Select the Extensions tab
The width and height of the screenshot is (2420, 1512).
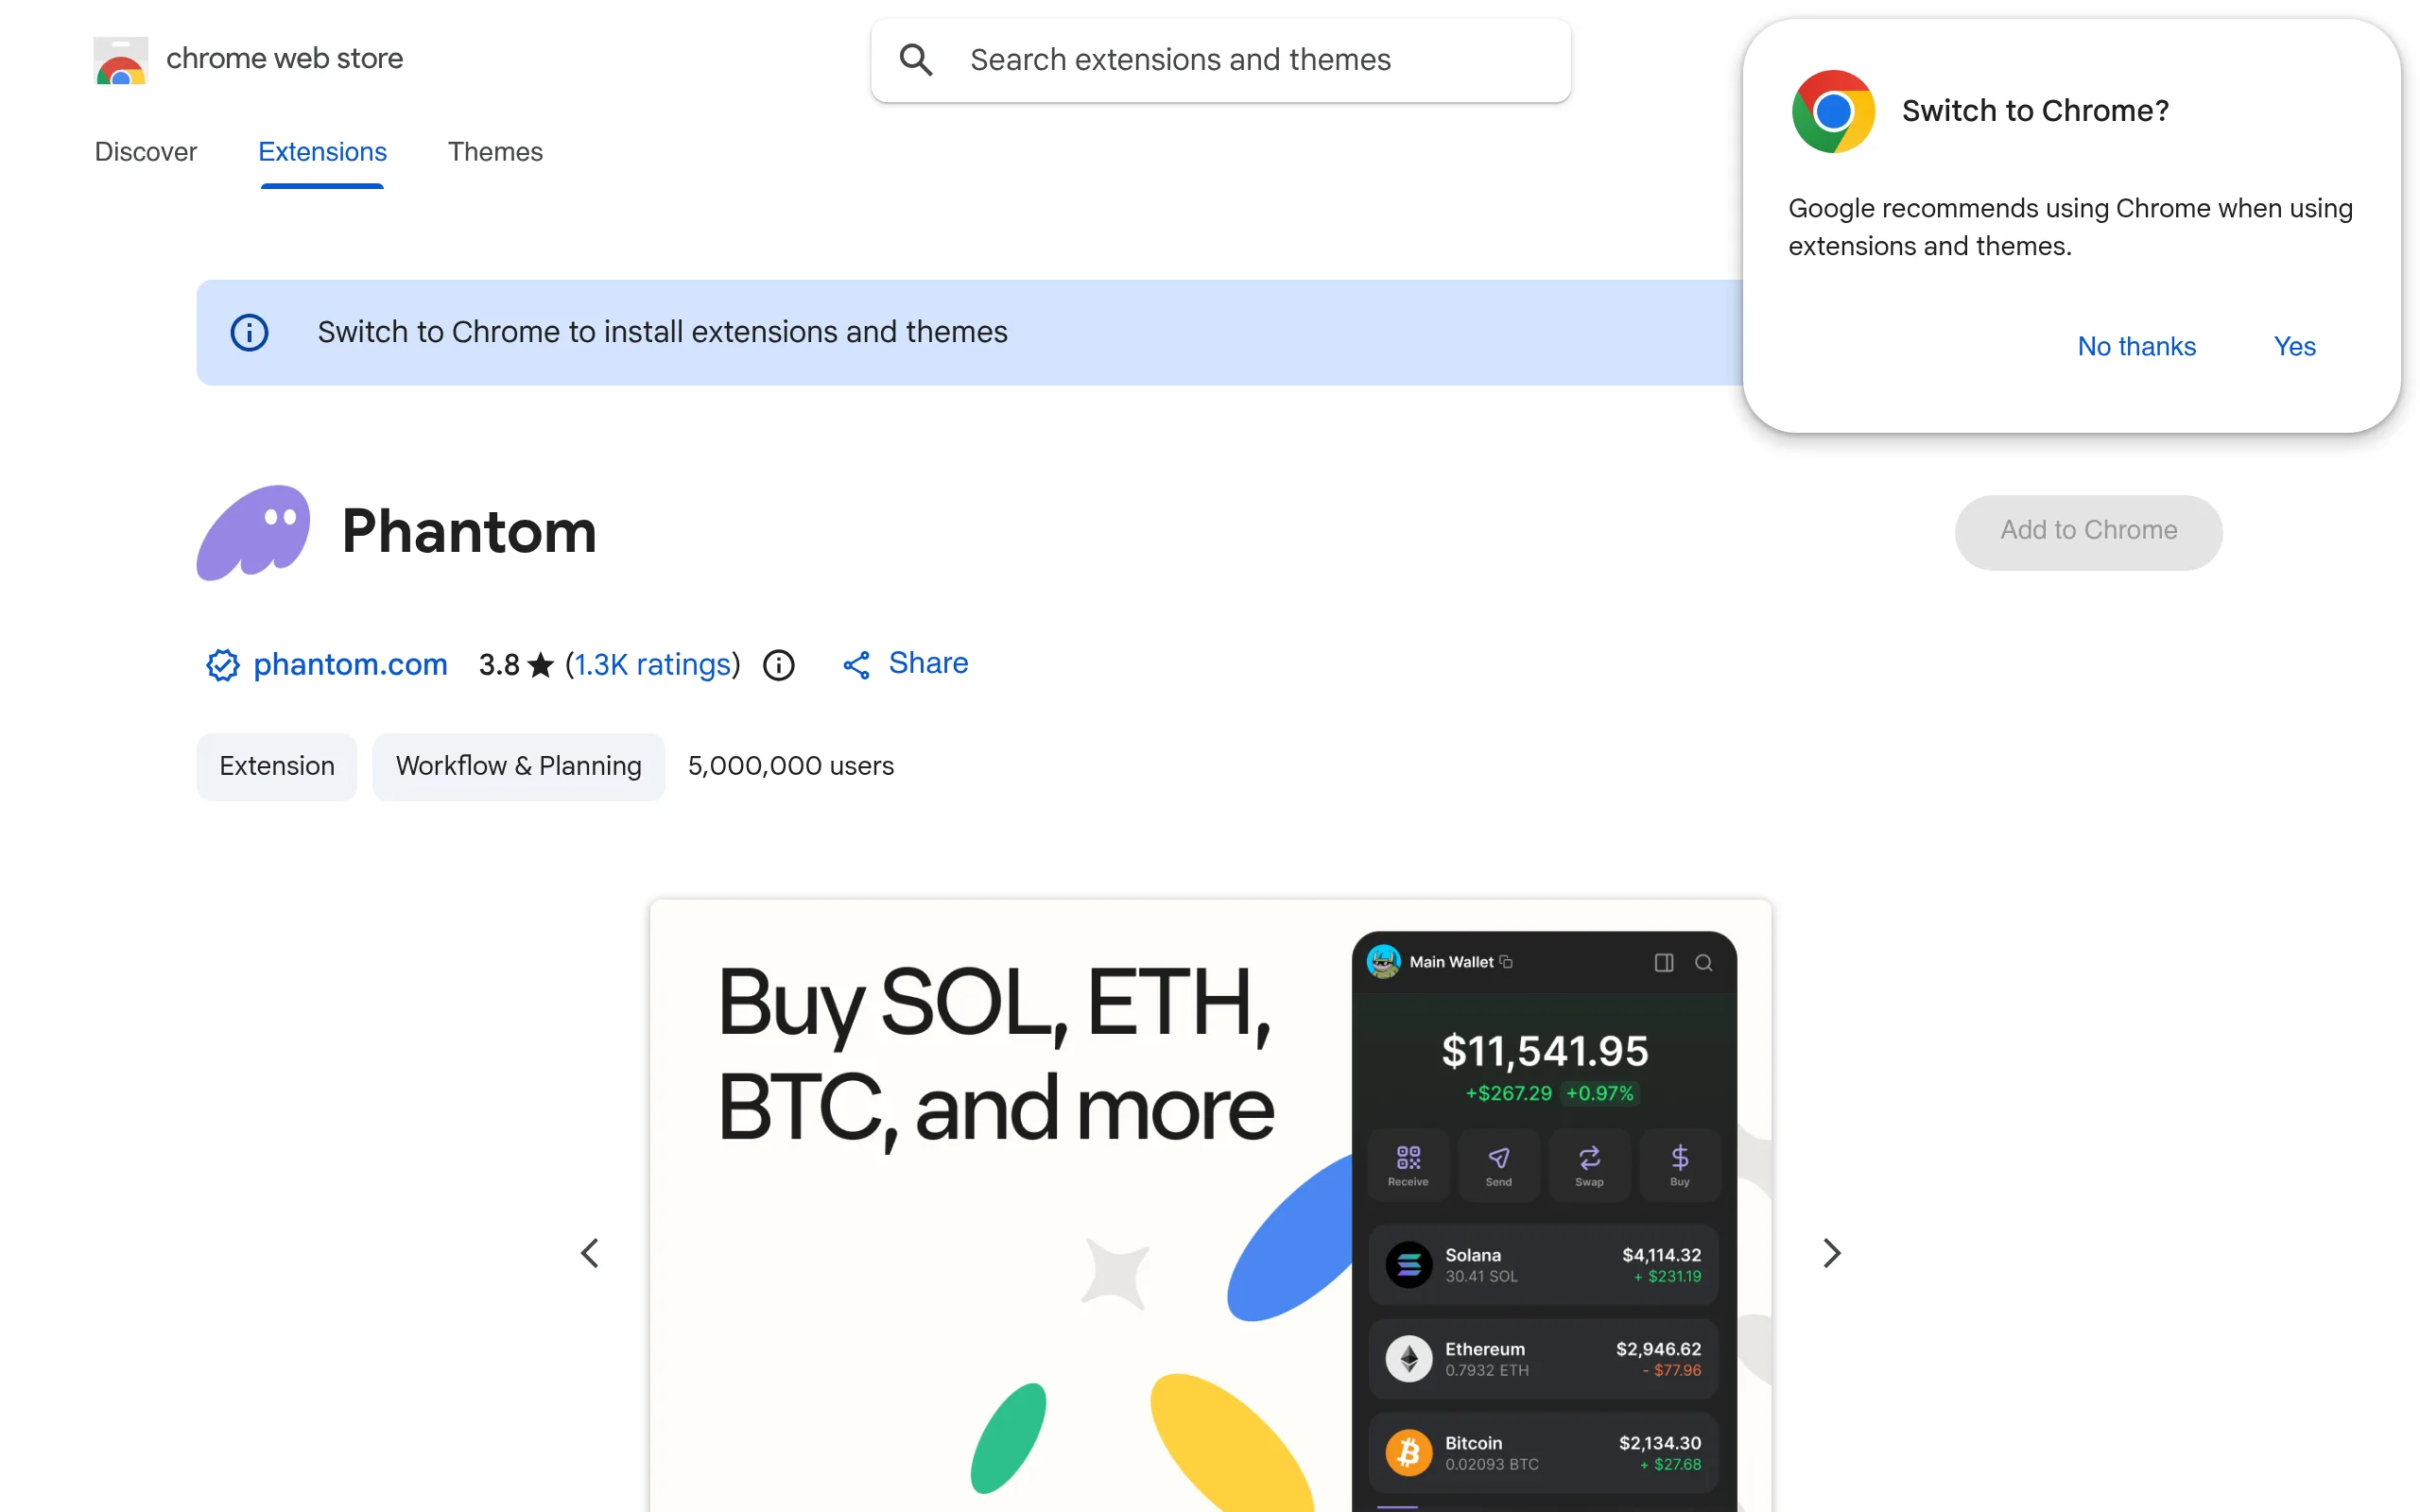322,152
